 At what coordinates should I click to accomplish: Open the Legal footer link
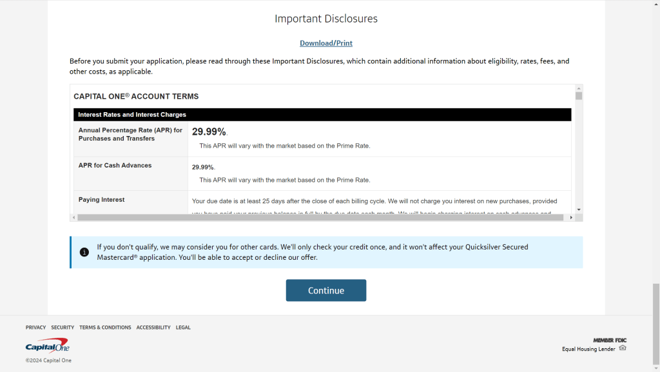tap(183, 328)
